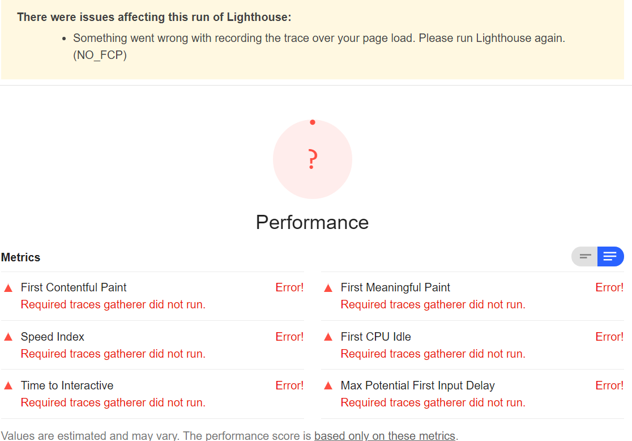Click the Metrics section heading
632x441 pixels.
tap(20, 257)
